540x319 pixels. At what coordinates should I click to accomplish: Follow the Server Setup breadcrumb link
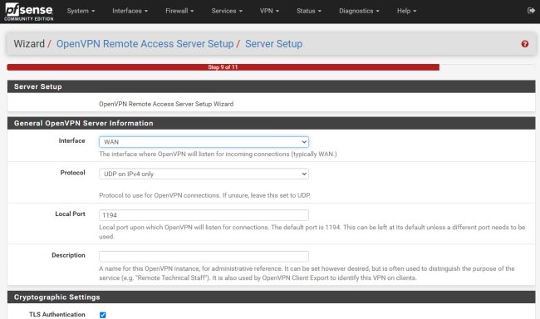pyautogui.click(x=274, y=44)
